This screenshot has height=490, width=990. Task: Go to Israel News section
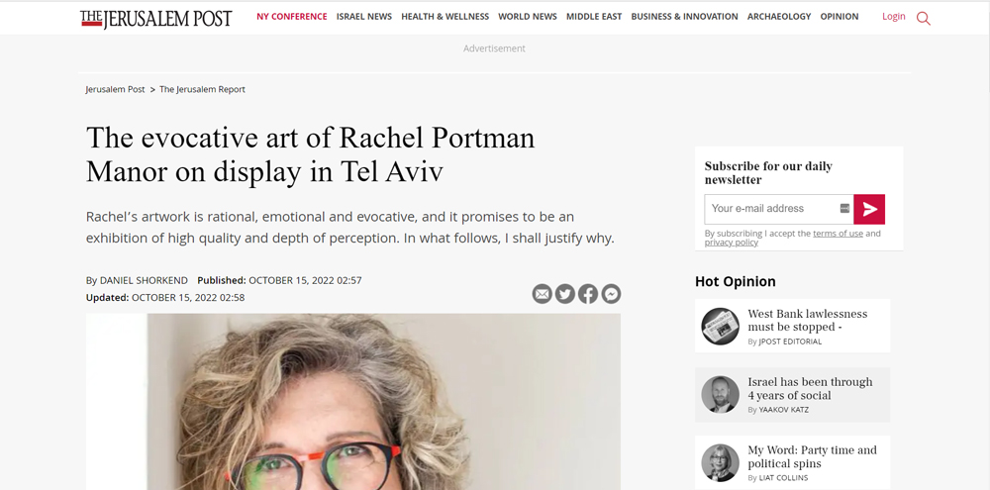[364, 17]
